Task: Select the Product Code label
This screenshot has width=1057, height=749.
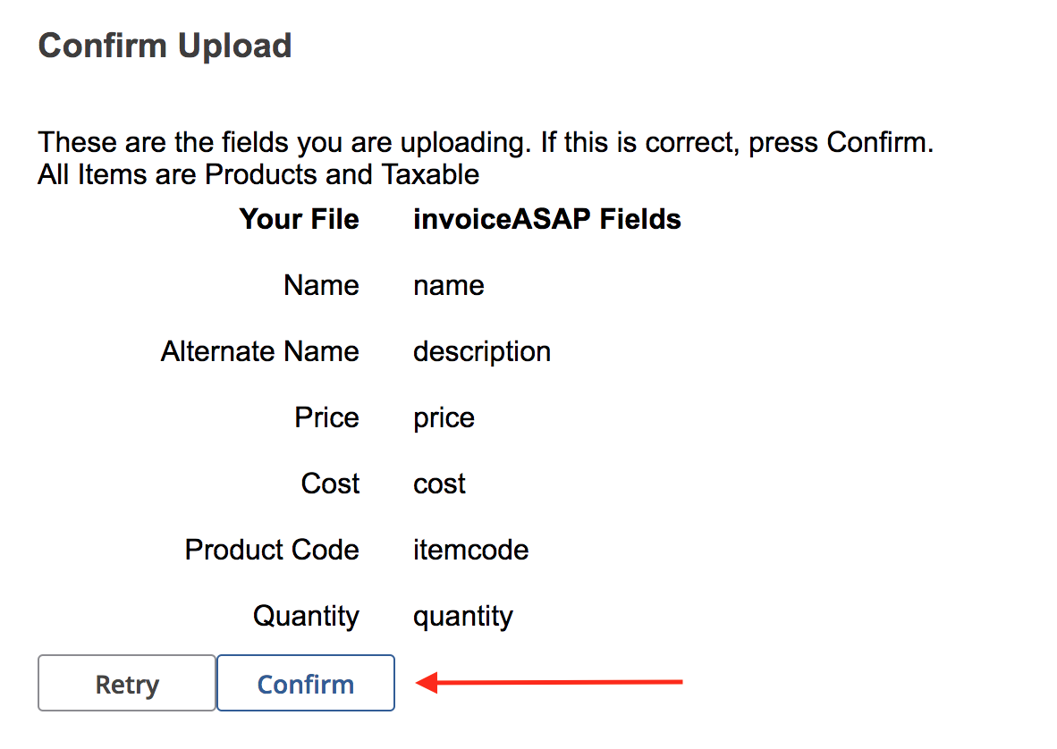Action: point(272,550)
